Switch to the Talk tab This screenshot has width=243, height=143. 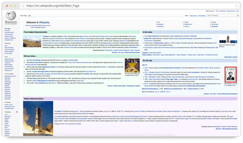coord(29,16)
